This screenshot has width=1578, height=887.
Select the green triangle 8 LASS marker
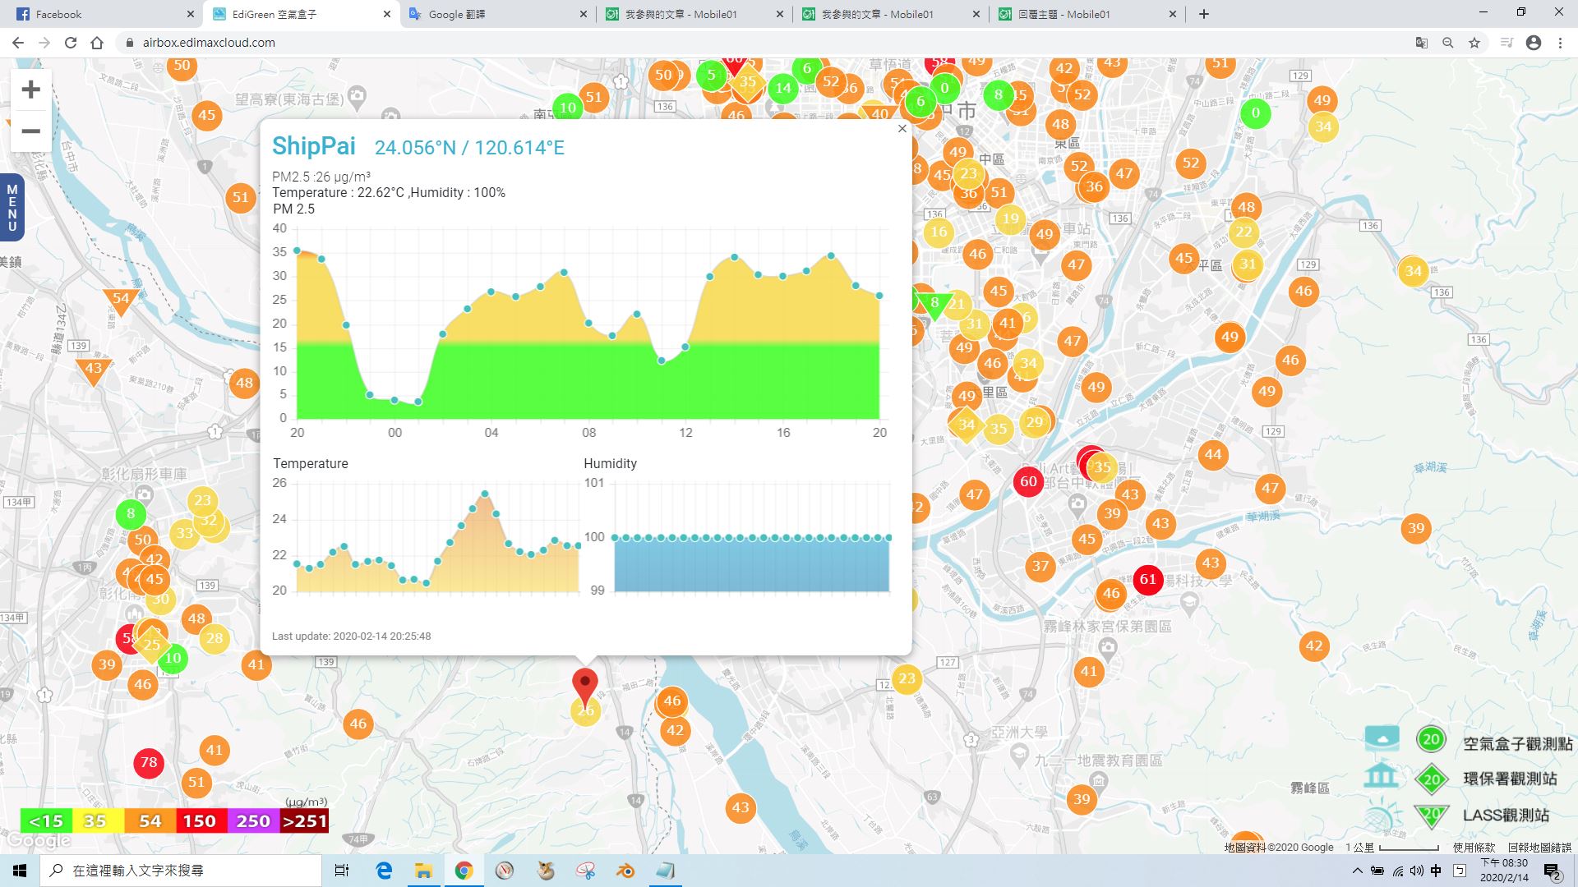click(x=934, y=305)
